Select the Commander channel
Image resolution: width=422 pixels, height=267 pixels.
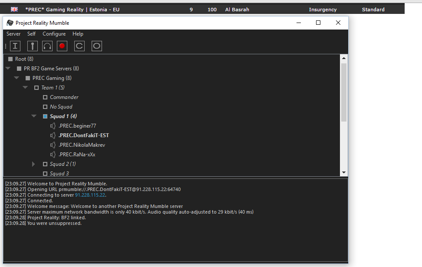[64, 97]
